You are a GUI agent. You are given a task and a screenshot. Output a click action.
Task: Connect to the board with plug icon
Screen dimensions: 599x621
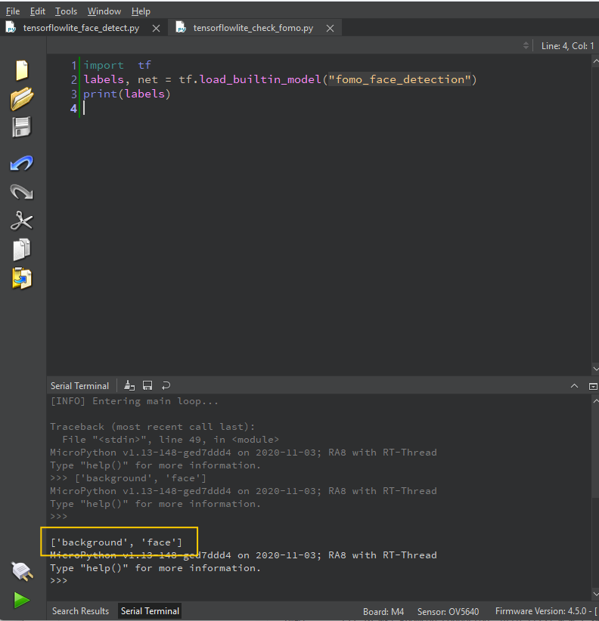(22, 571)
